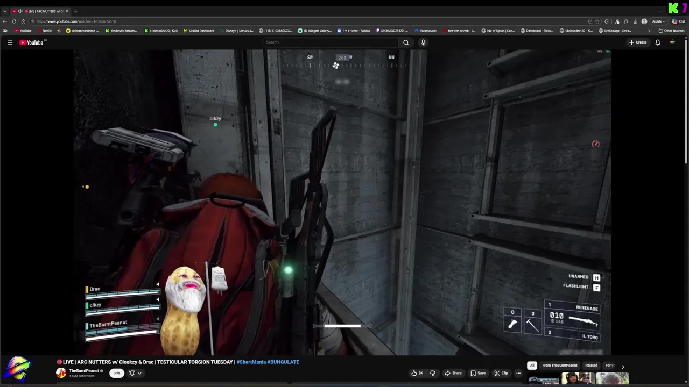
Task: Start voice search with the microphone icon
Action: [423, 42]
